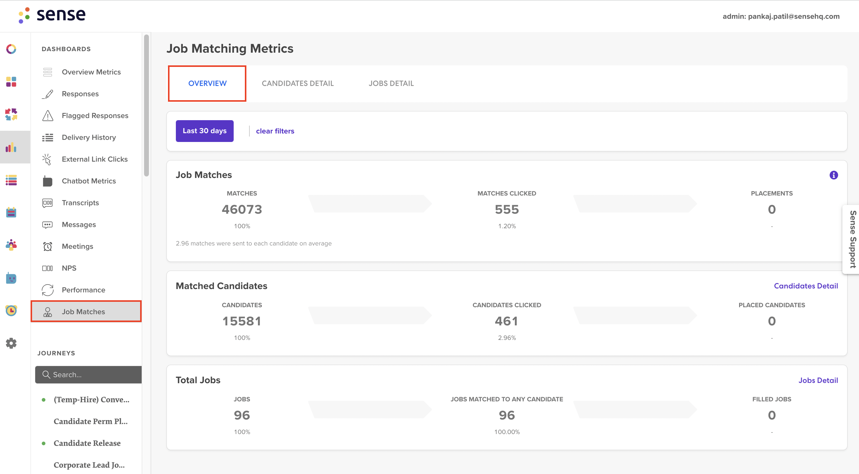Click the Job Matches person icon
The height and width of the screenshot is (474, 859).
click(x=47, y=312)
